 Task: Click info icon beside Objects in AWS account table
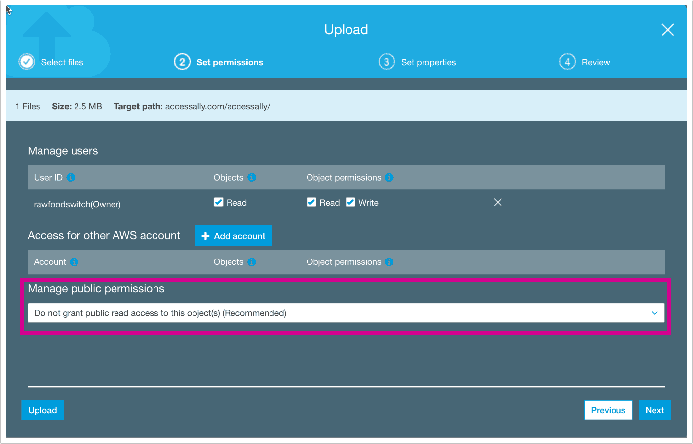(x=252, y=262)
